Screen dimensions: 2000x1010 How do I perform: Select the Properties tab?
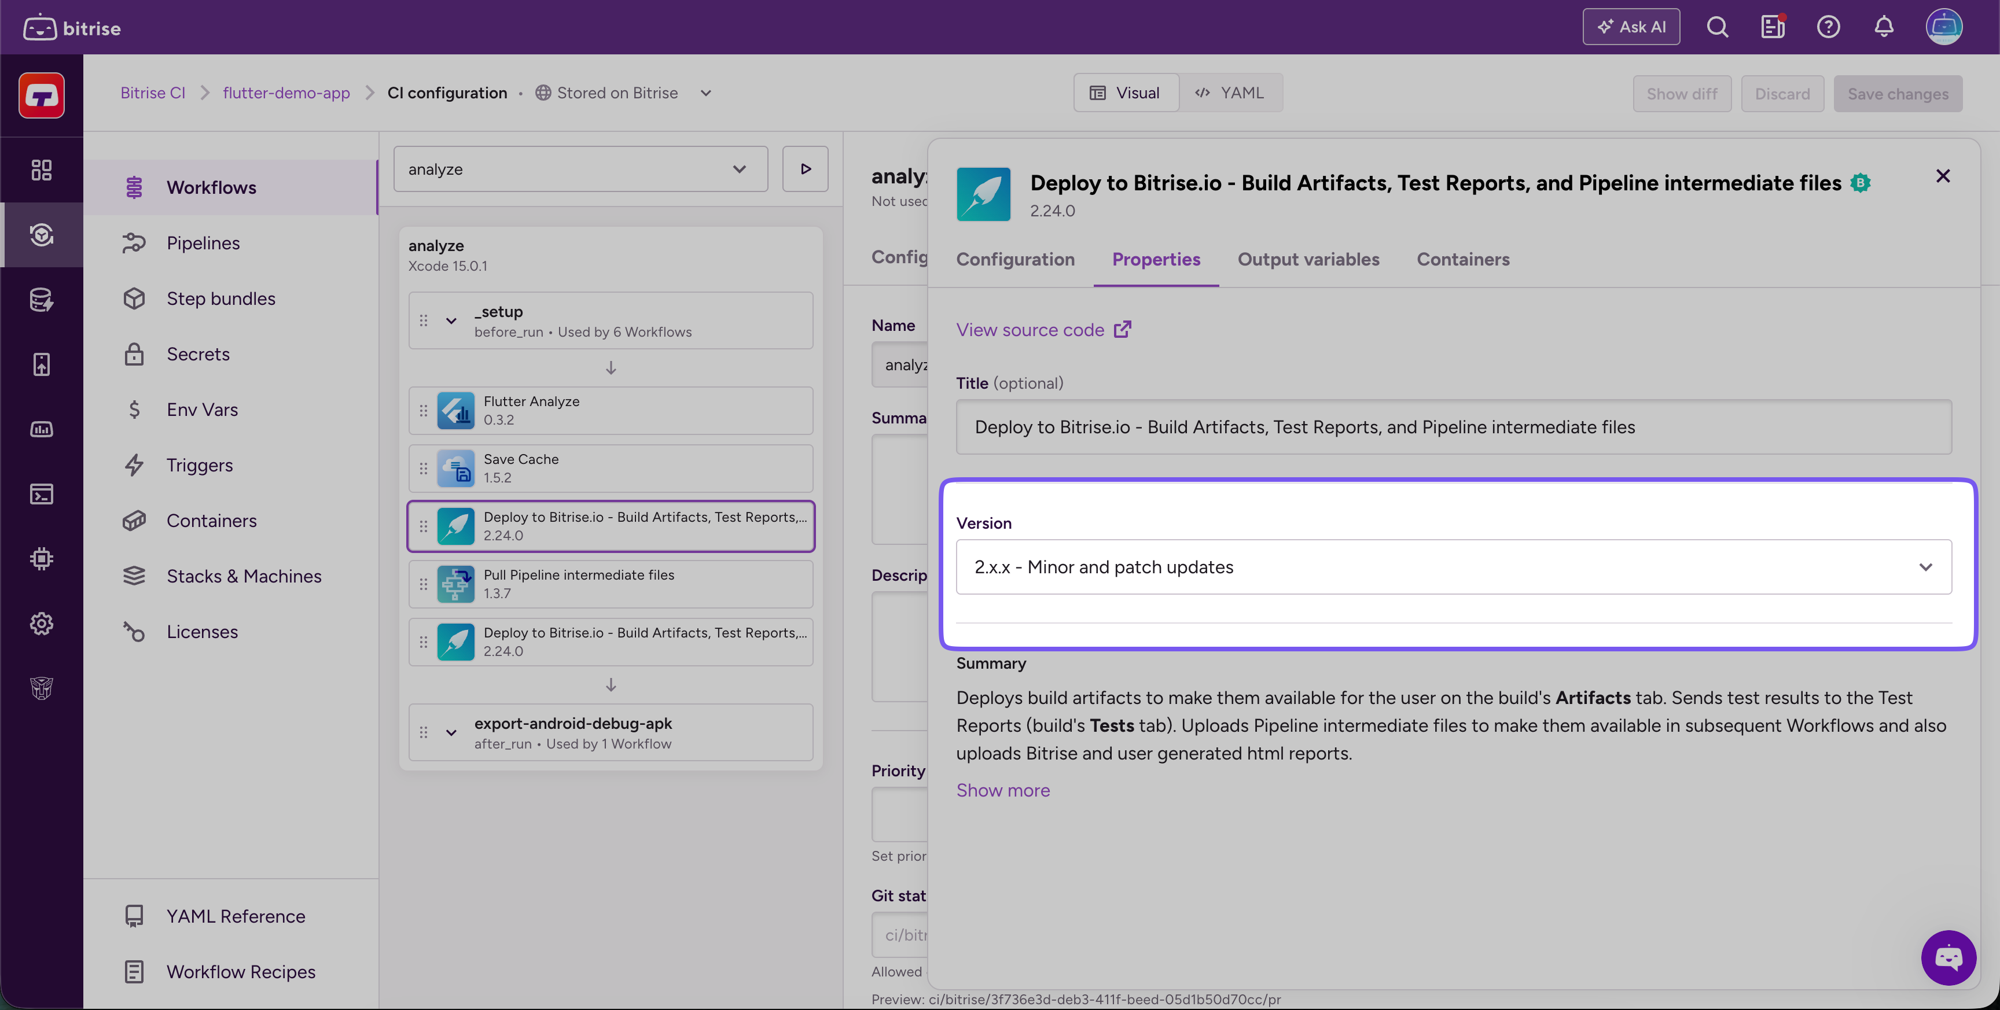(x=1156, y=259)
